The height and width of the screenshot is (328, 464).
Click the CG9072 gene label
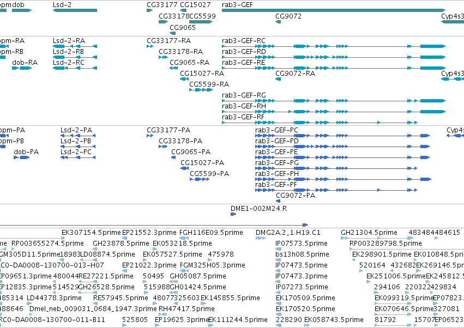click(288, 16)
